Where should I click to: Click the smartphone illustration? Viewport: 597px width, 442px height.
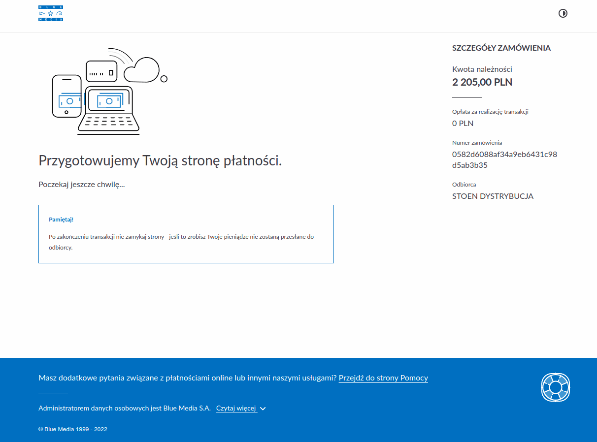coord(66,96)
